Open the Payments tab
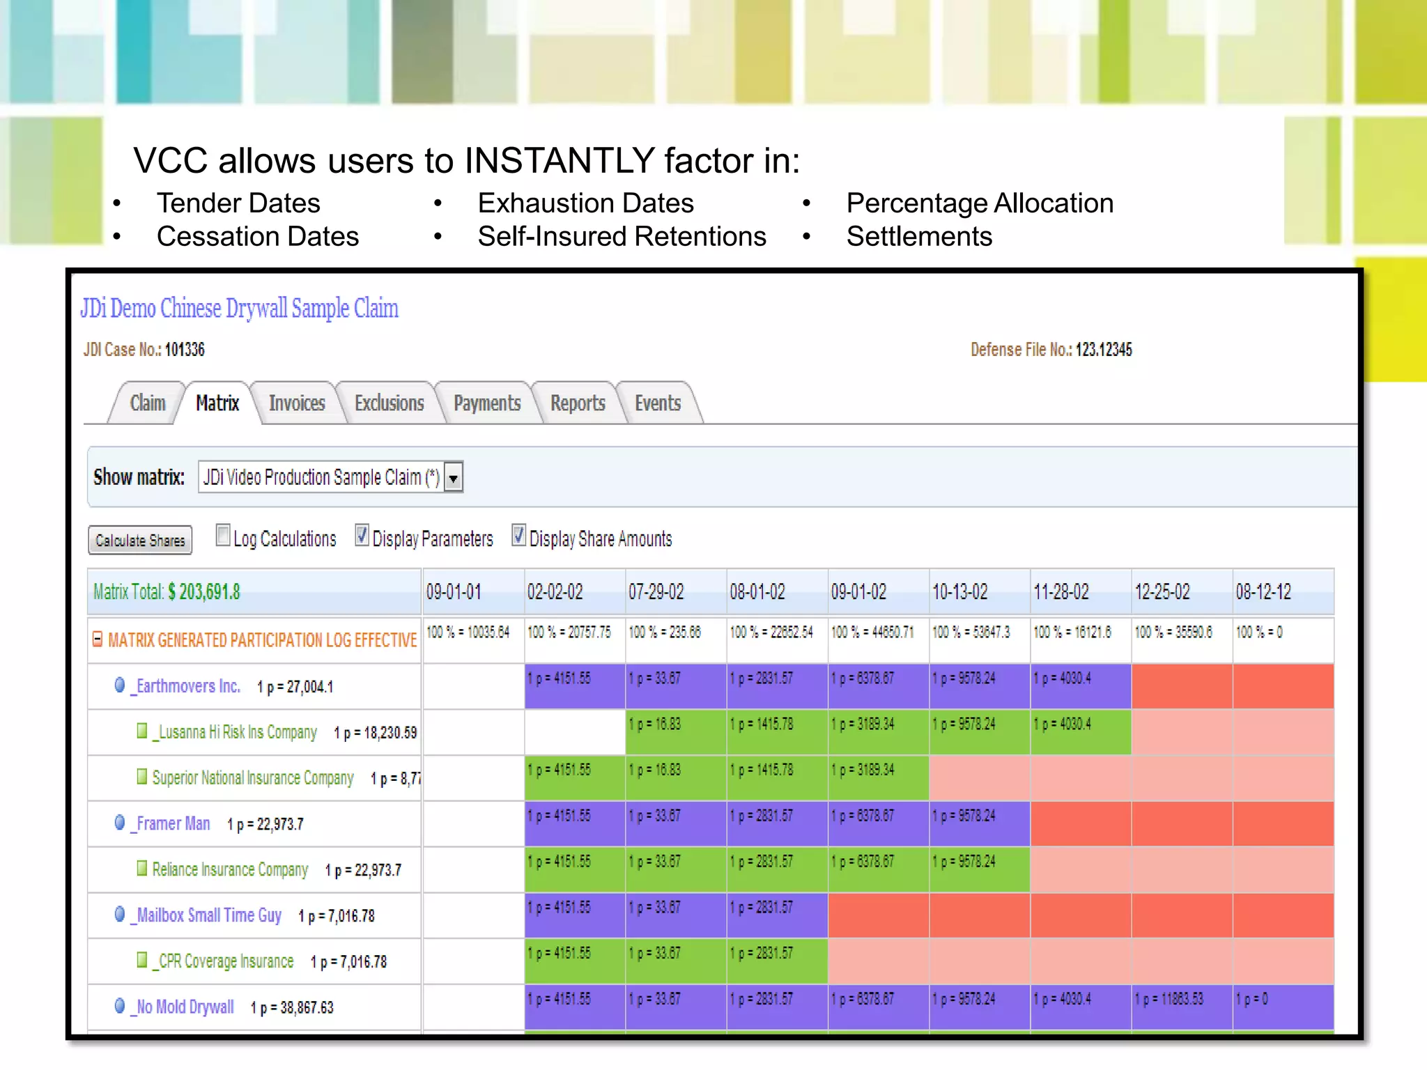 pos(487,403)
